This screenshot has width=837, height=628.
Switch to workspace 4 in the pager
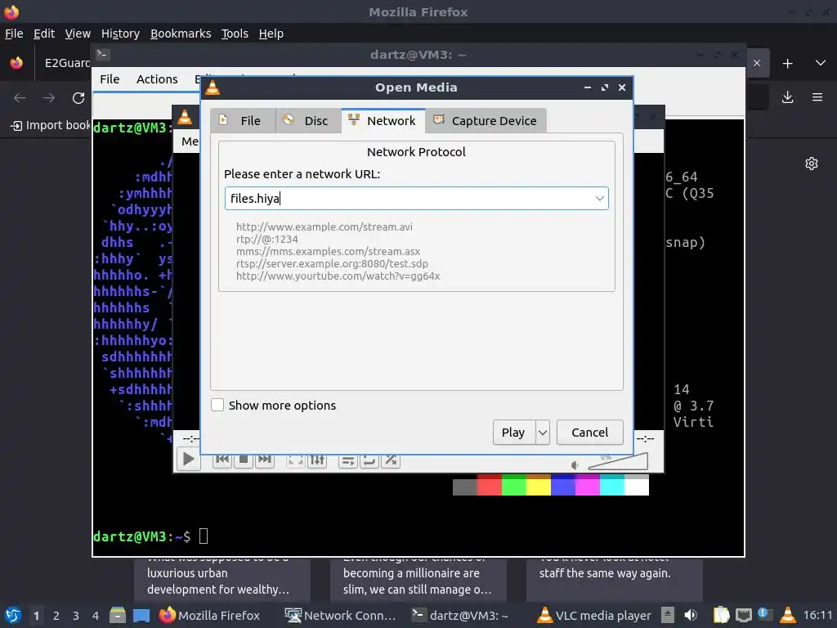tap(96, 616)
